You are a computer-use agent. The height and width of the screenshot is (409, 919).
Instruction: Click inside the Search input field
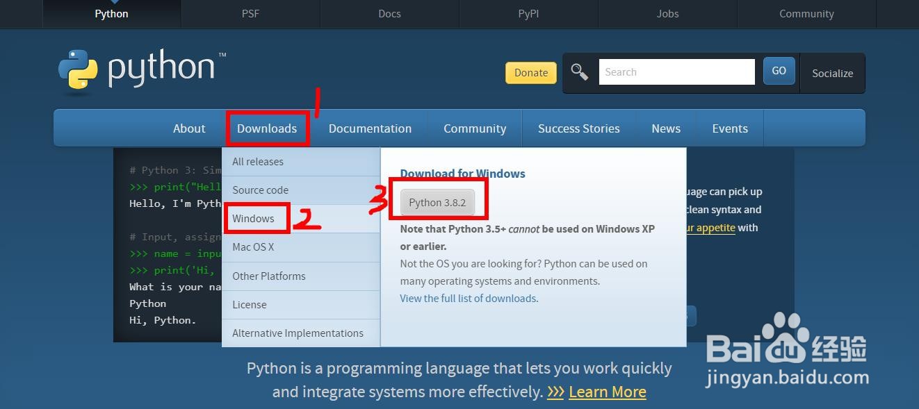(676, 72)
